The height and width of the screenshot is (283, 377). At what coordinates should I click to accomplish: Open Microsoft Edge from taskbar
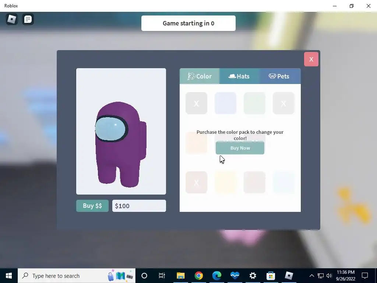216,276
